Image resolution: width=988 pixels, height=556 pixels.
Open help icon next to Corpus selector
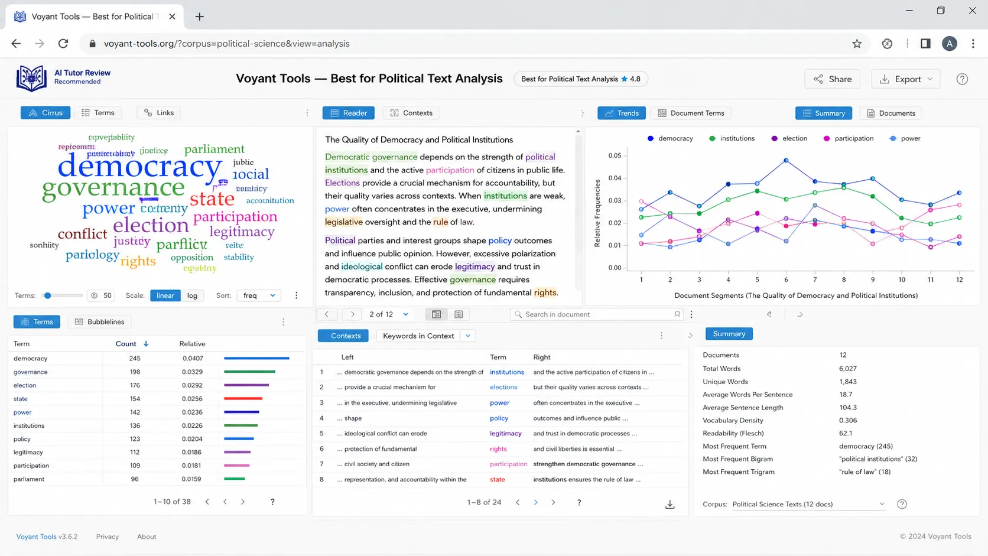tap(902, 504)
